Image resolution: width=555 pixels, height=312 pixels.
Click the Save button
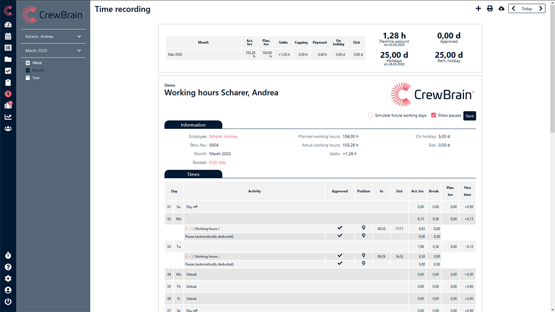[469, 116]
